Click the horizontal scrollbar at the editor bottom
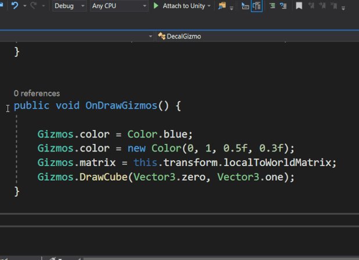This screenshot has height=260, width=359. (x=221, y=258)
